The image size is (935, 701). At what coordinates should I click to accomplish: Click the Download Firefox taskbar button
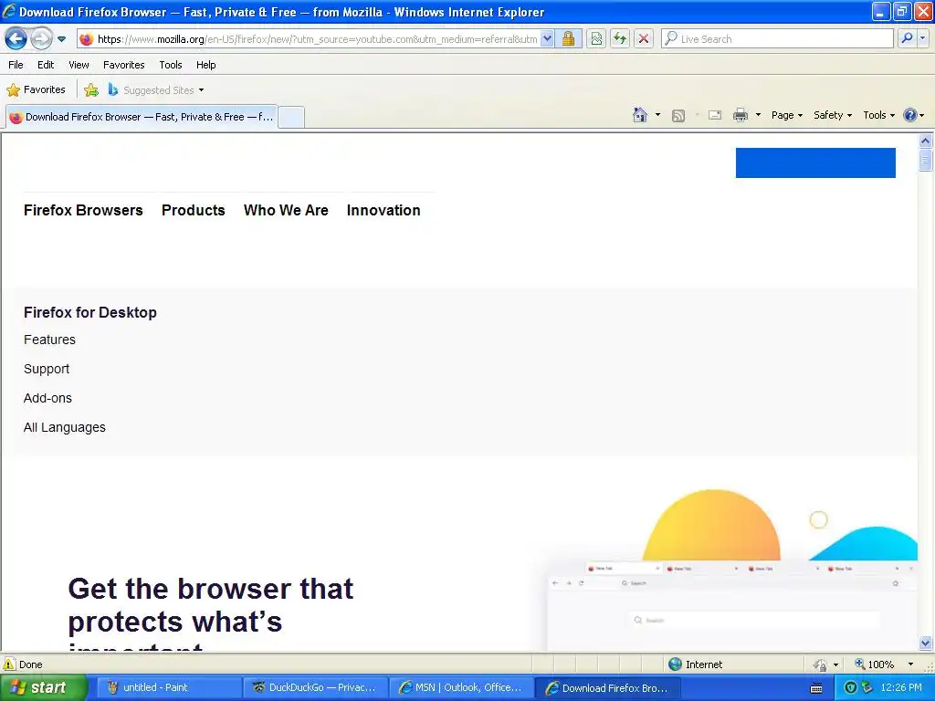(608, 688)
